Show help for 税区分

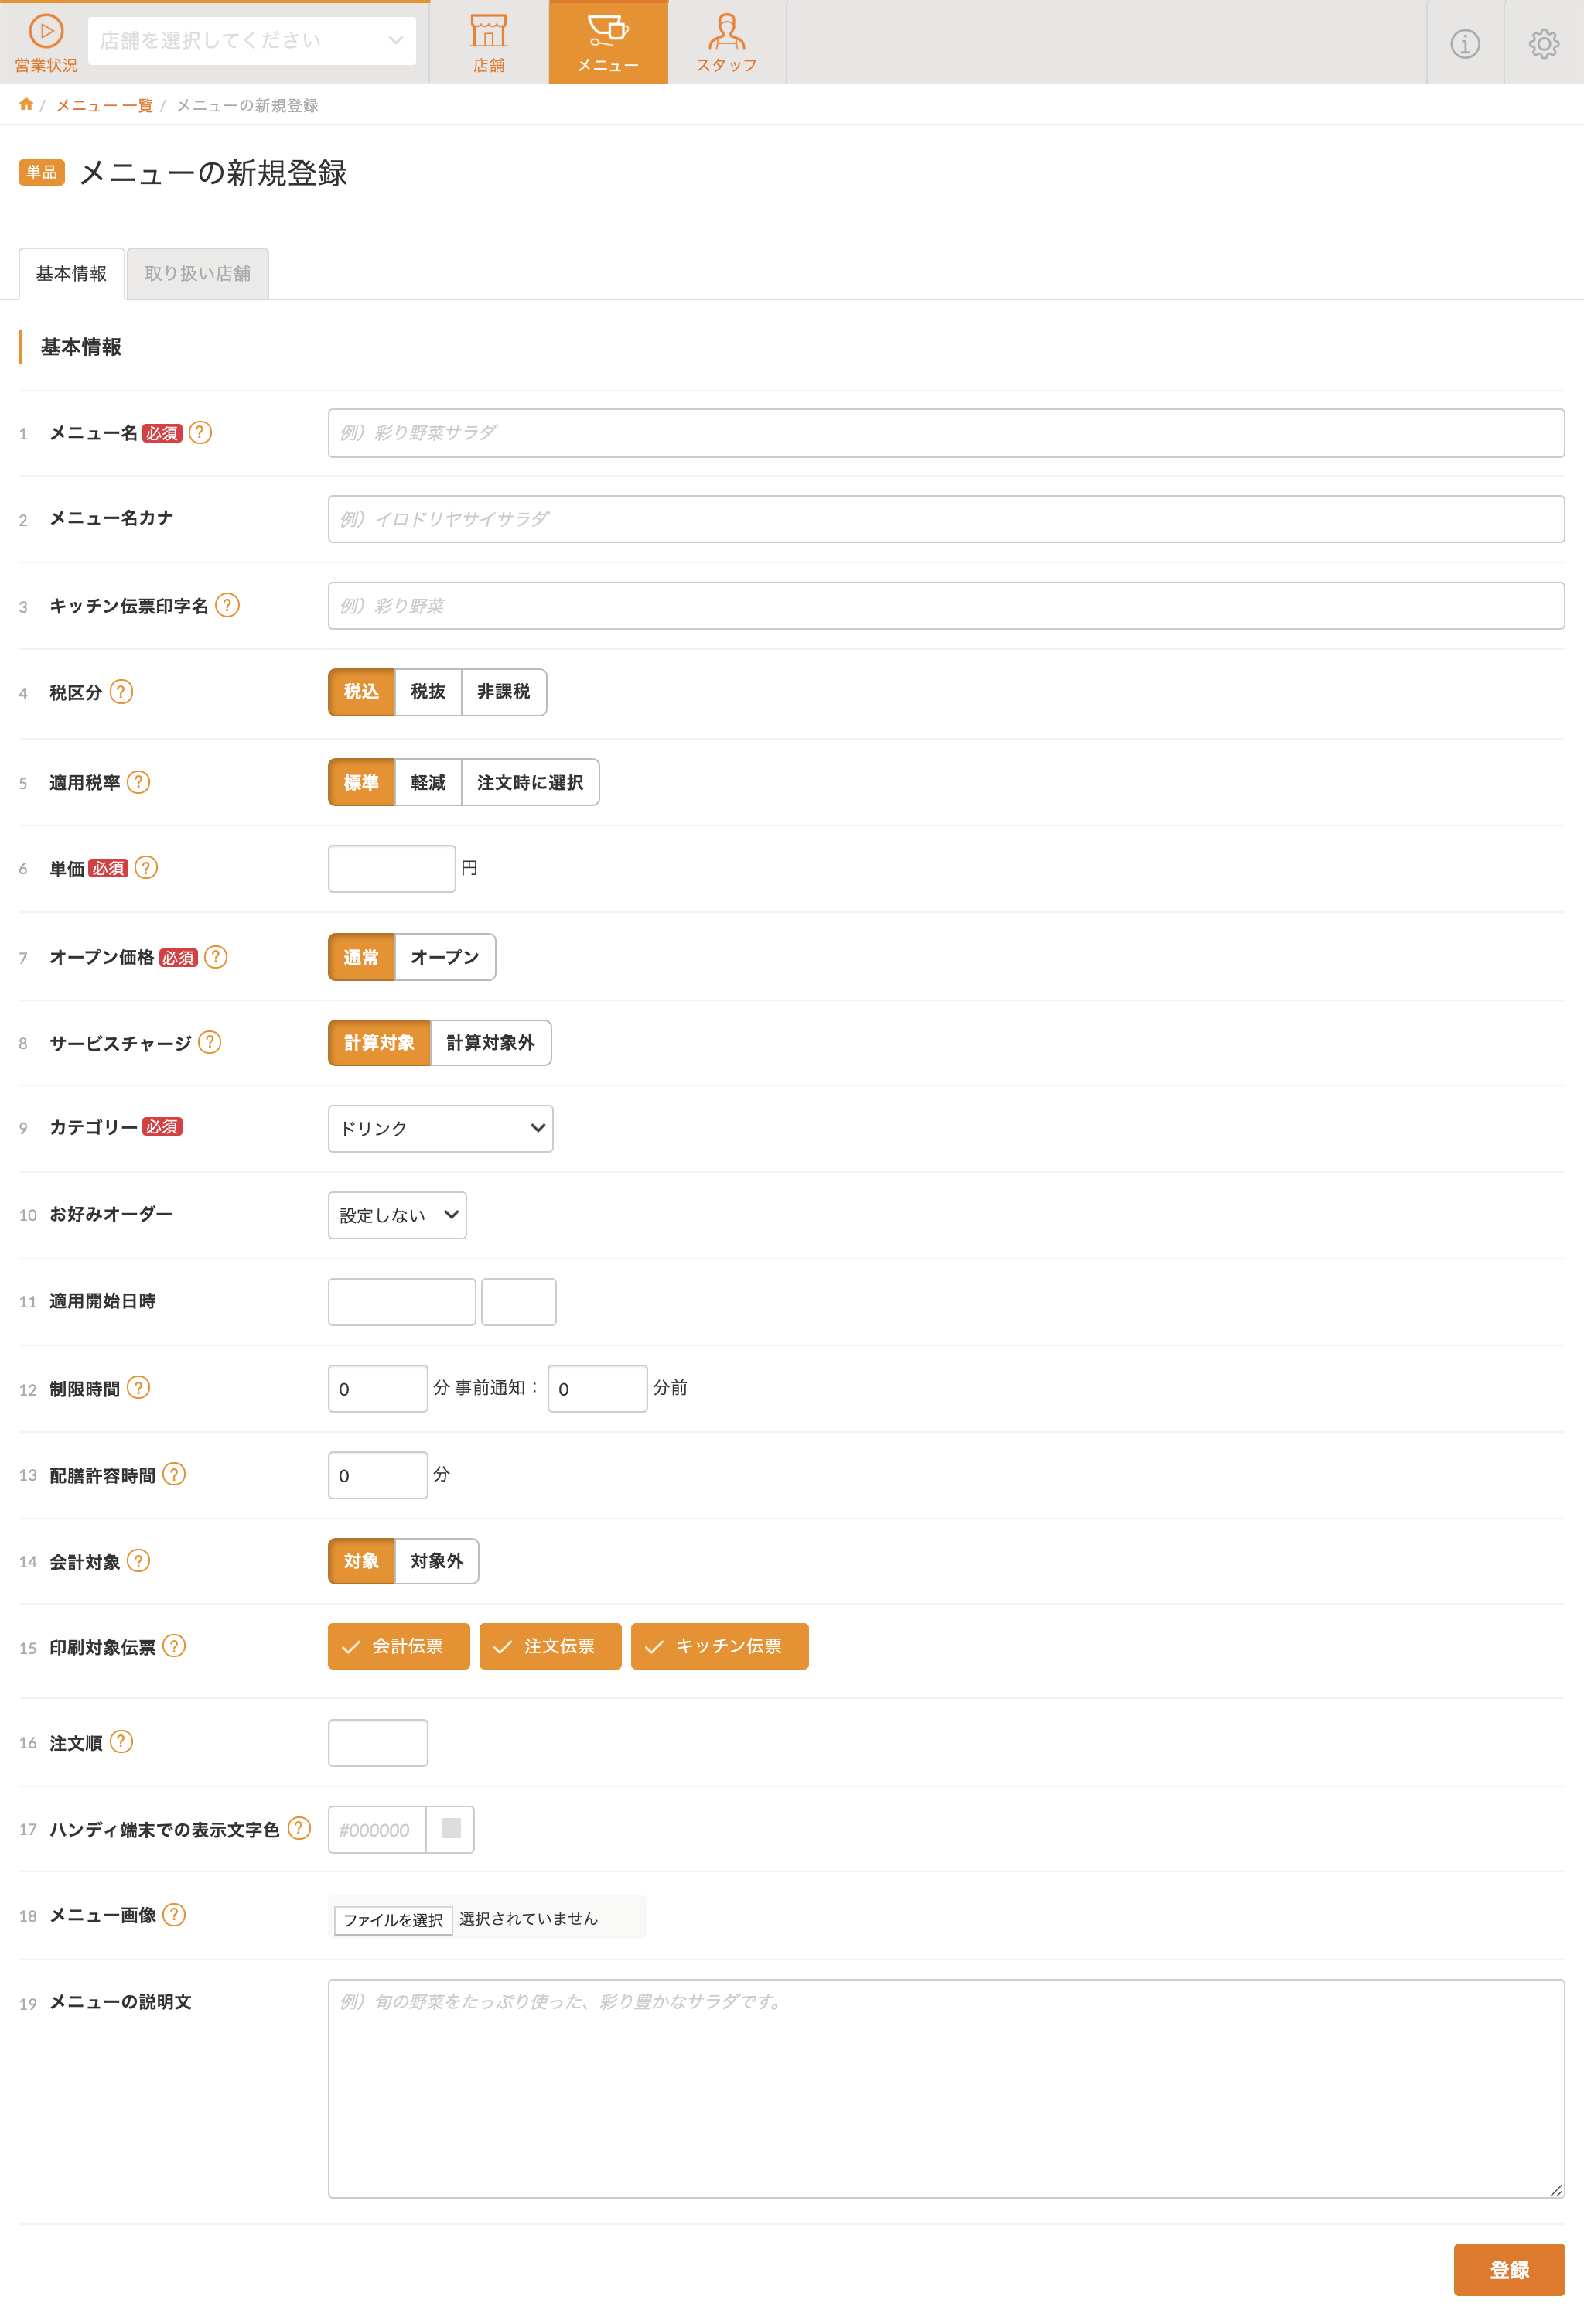coord(122,692)
